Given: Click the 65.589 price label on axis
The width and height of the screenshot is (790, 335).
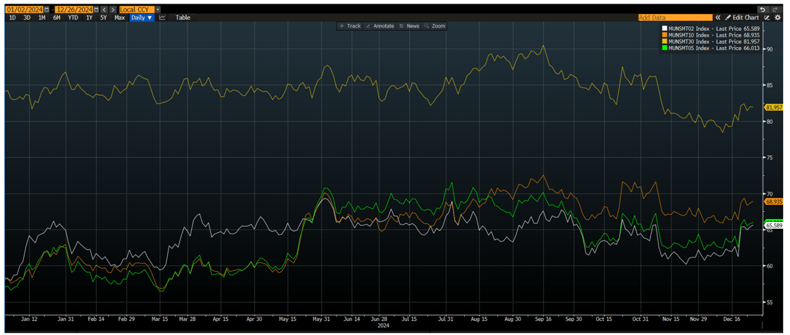Looking at the screenshot, I should coord(774,226).
